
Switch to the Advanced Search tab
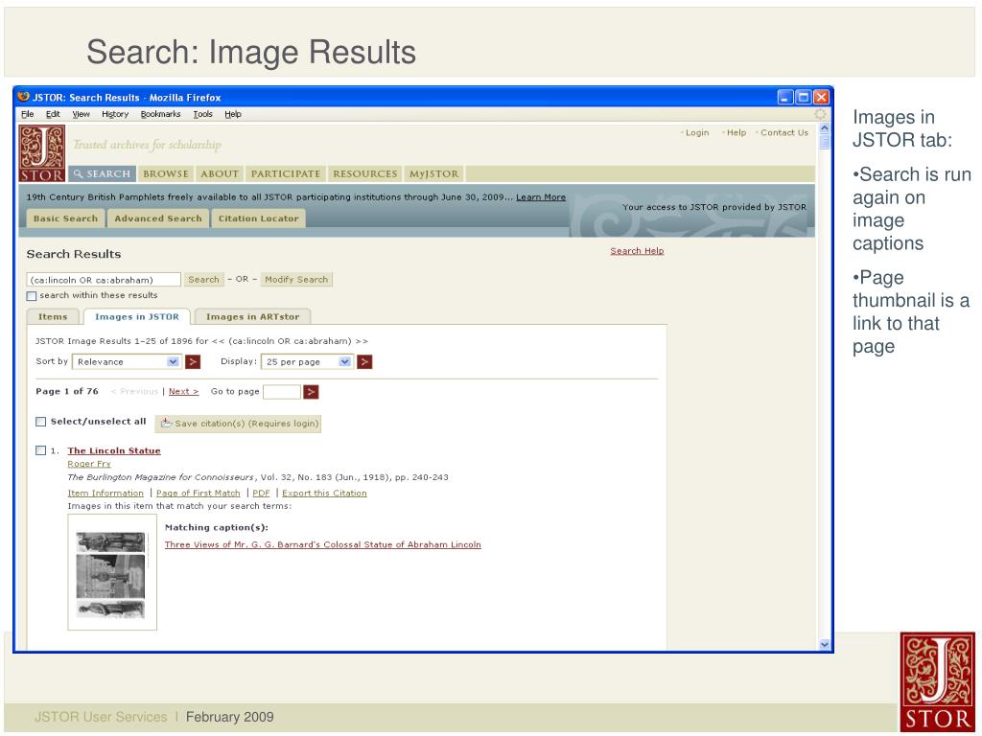click(158, 218)
